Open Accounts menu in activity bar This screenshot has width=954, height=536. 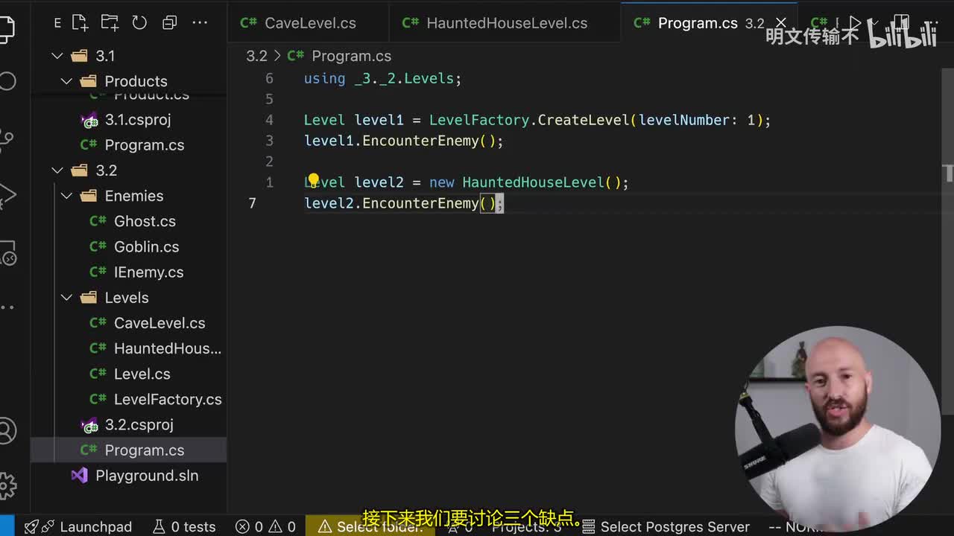[x=7, y=430]
